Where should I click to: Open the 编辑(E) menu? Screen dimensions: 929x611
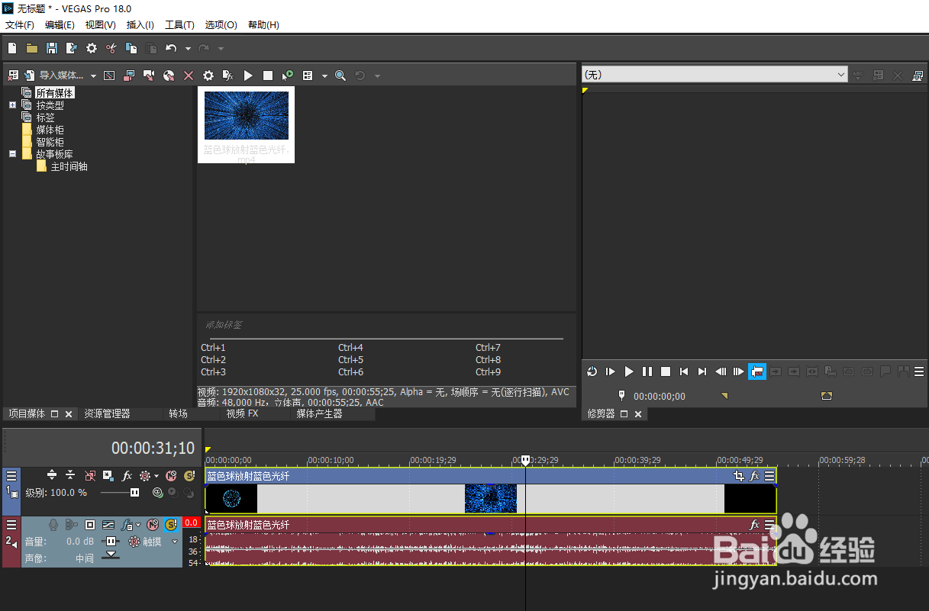click(x=60, y=24)
